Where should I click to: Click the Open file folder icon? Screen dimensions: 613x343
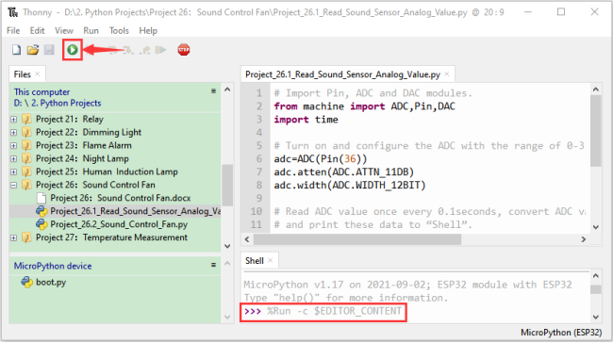tap(33, 50)
